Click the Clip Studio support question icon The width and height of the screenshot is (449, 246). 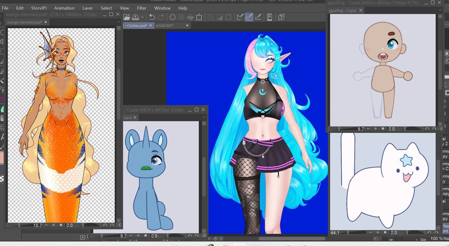(281, 17)
